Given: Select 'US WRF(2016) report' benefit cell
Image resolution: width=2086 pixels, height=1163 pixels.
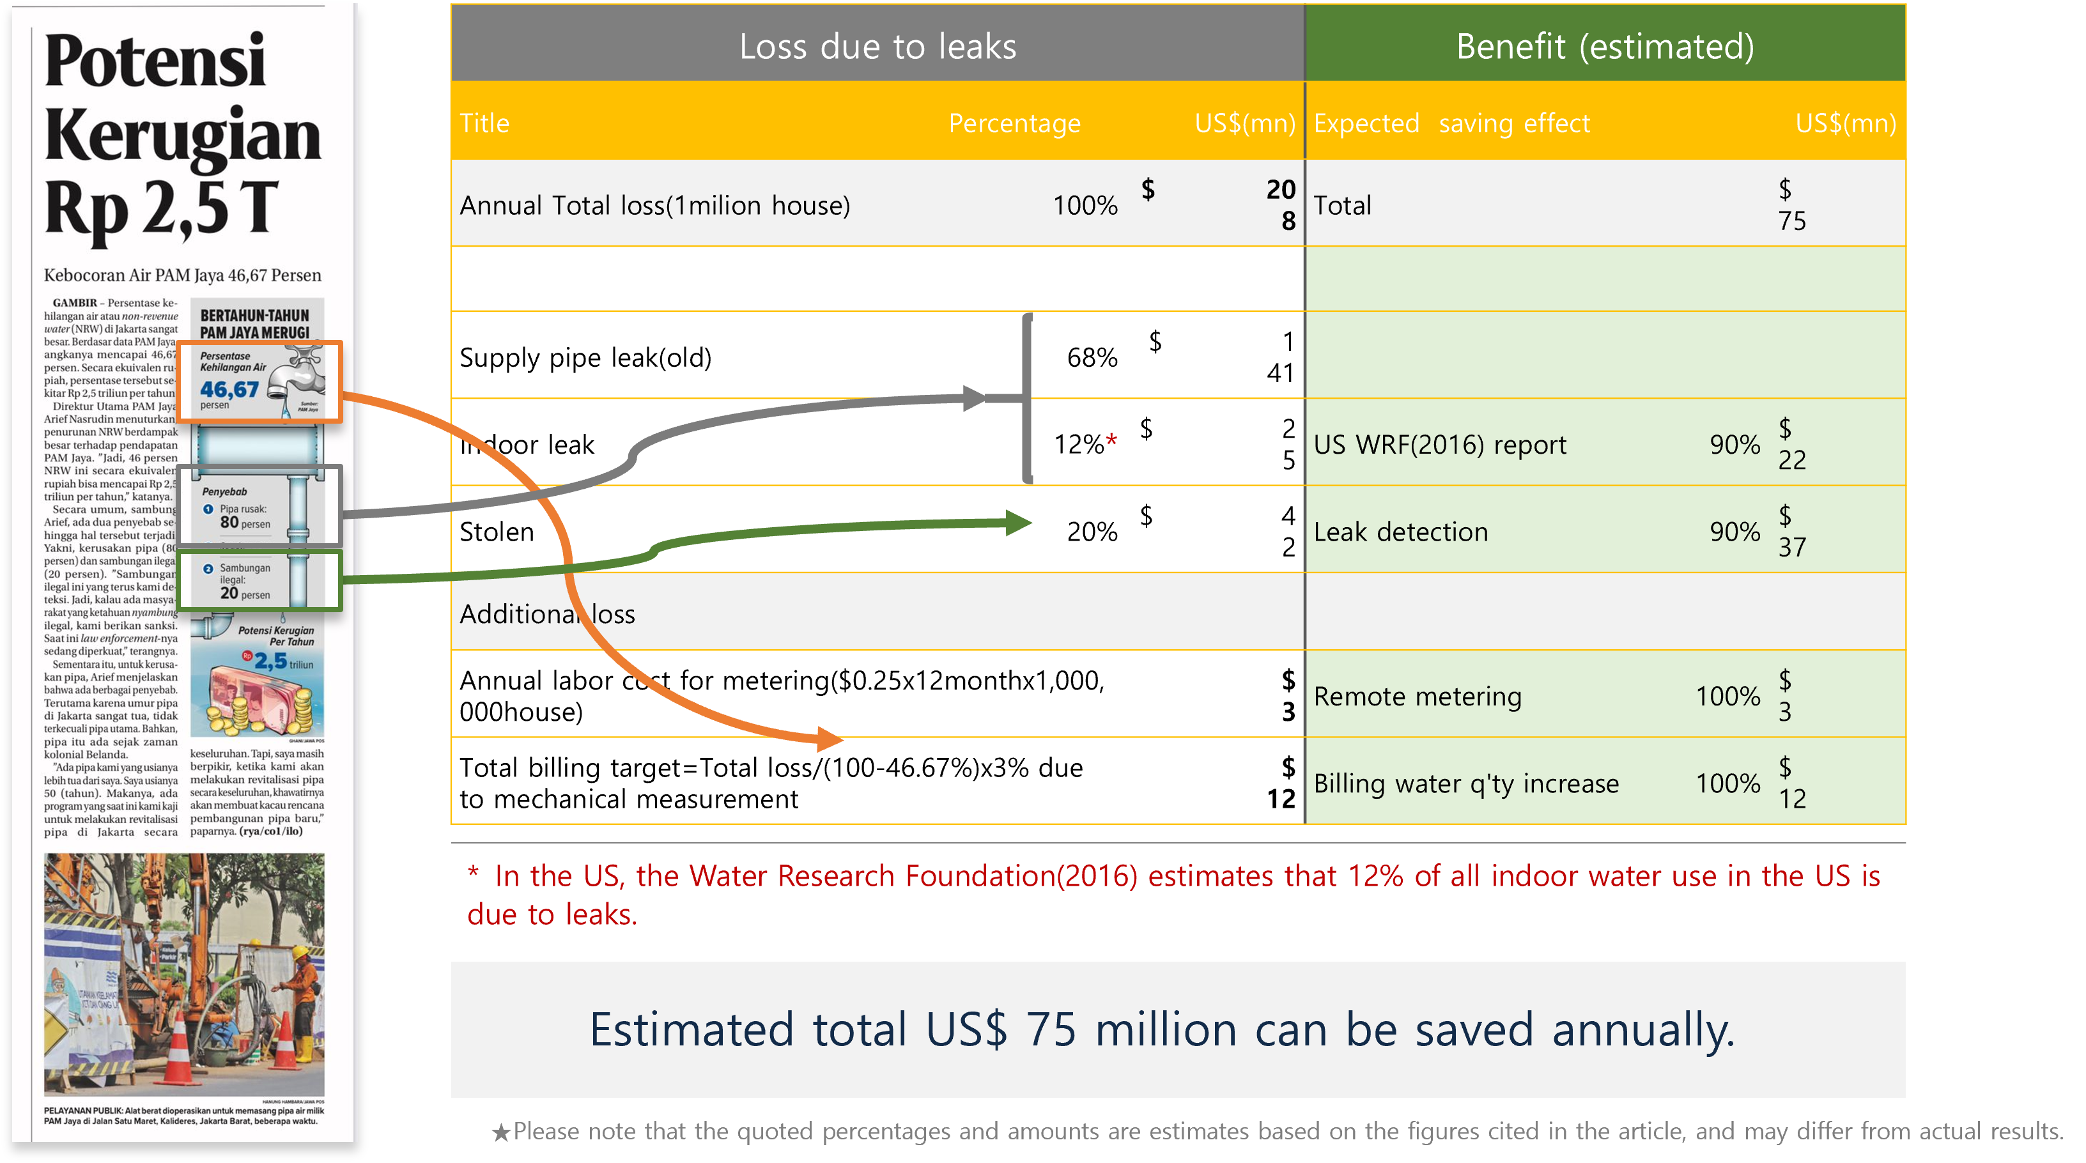Looking at the screenshot, I should [1440, 444].
